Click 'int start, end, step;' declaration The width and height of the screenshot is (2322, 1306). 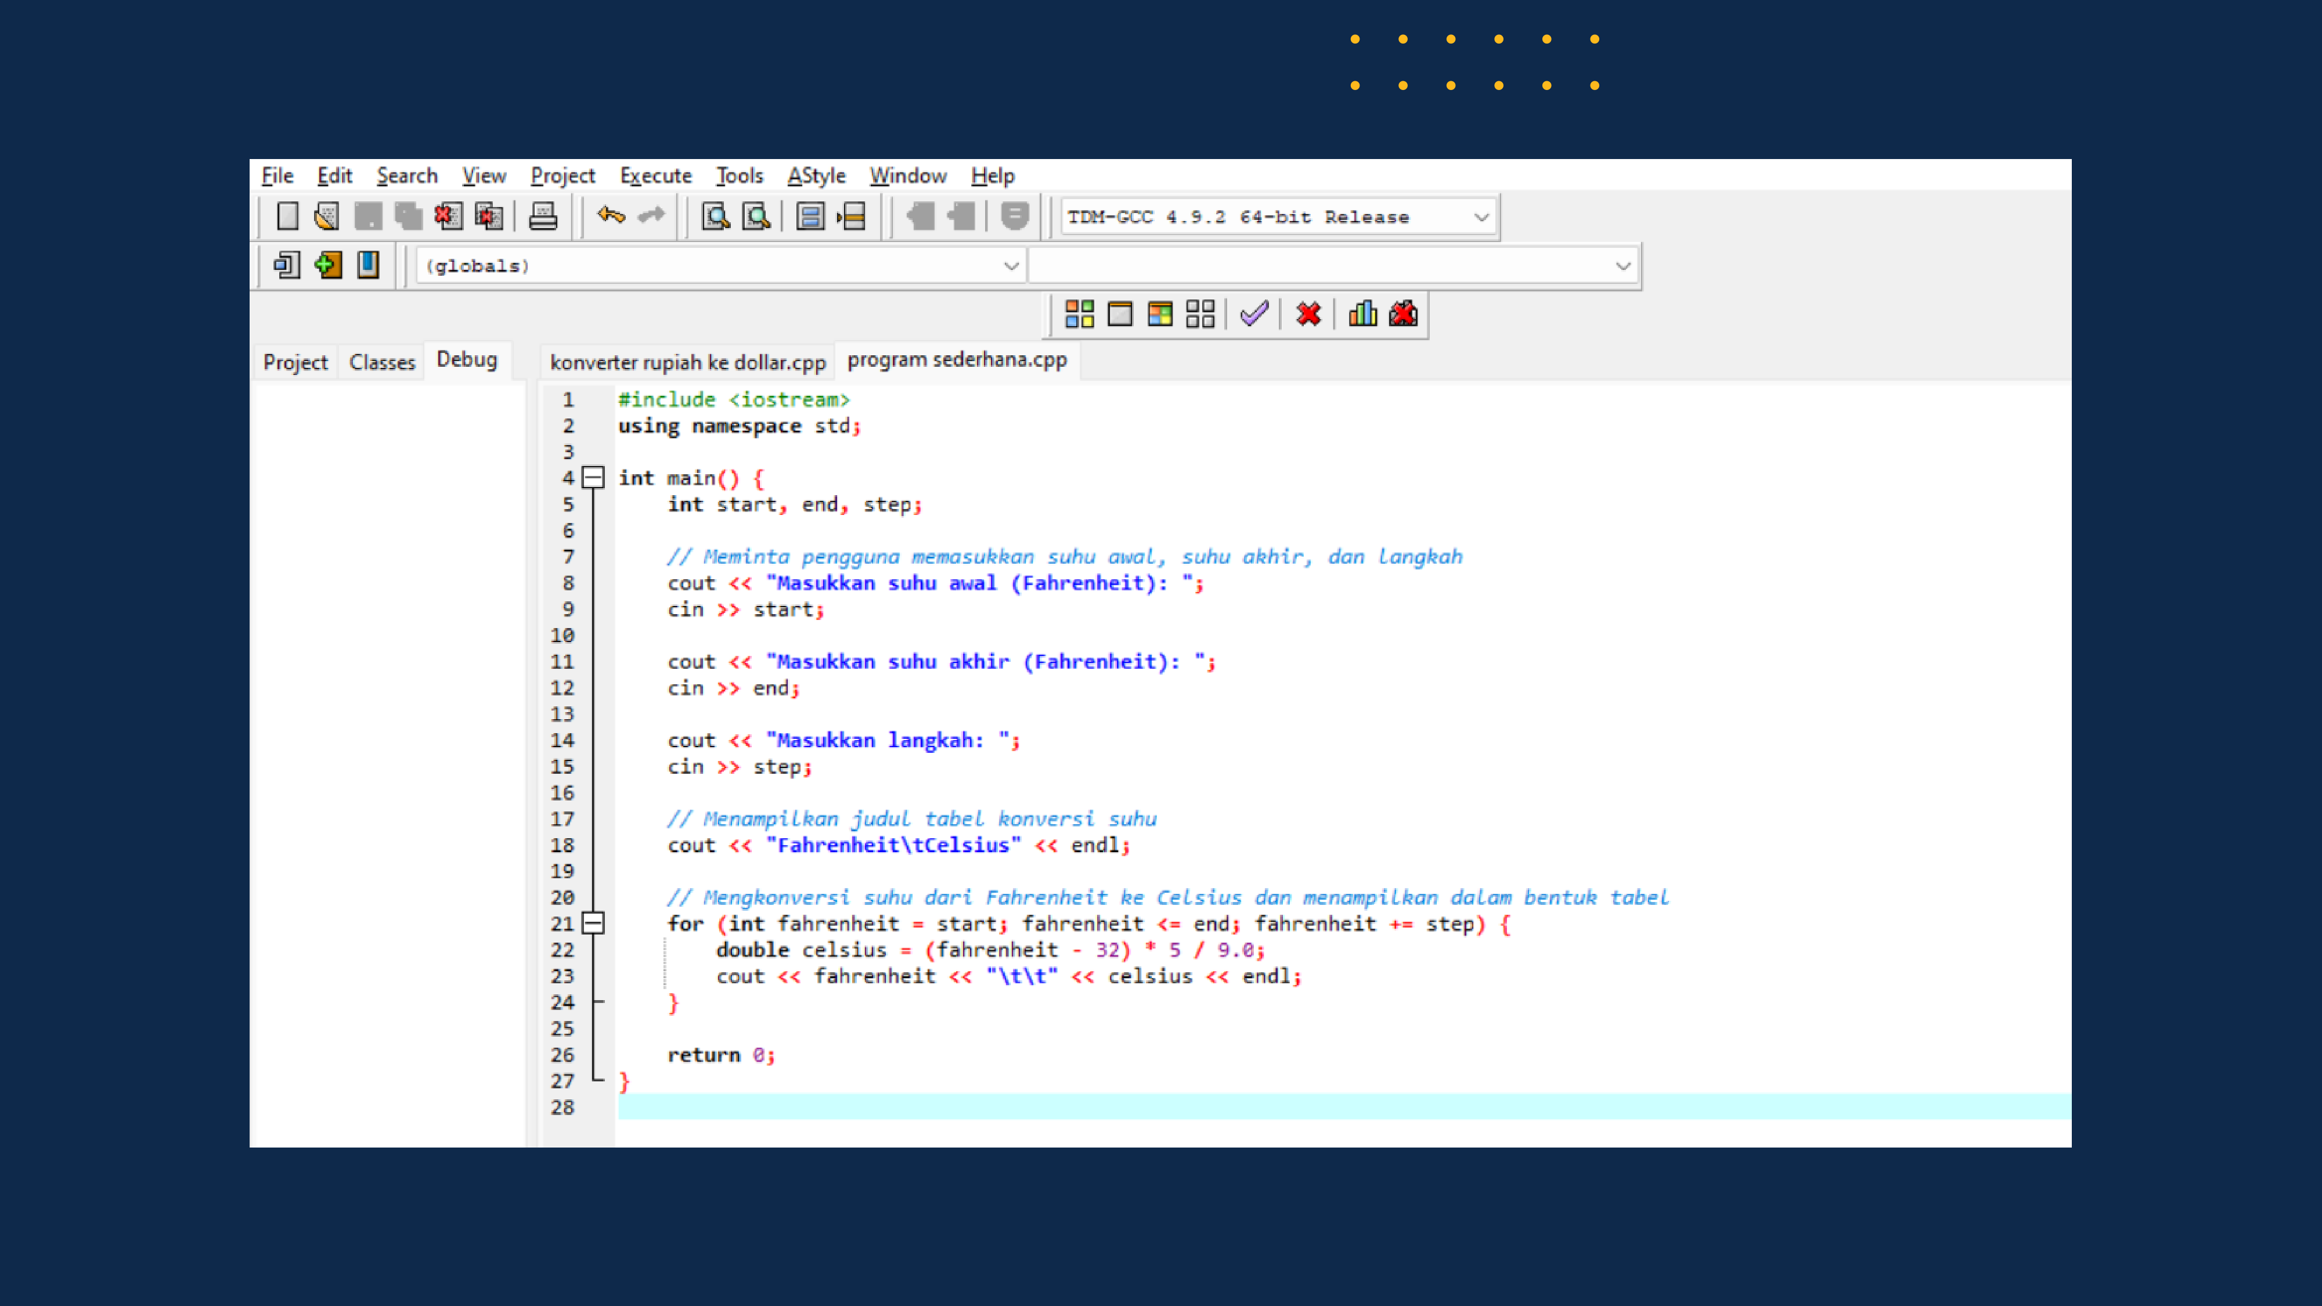794,505
